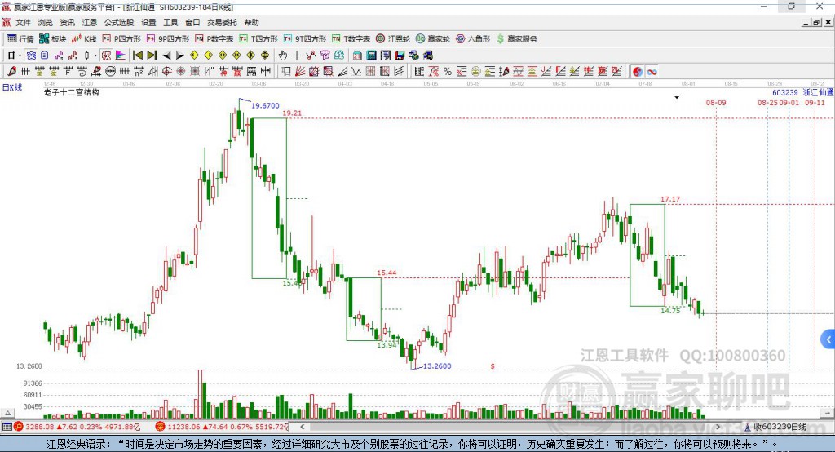Image resolution: width=835 pixels, height=452 pixels.
Task: Open the T四方形 tool
Action: [x=258, y=39]
